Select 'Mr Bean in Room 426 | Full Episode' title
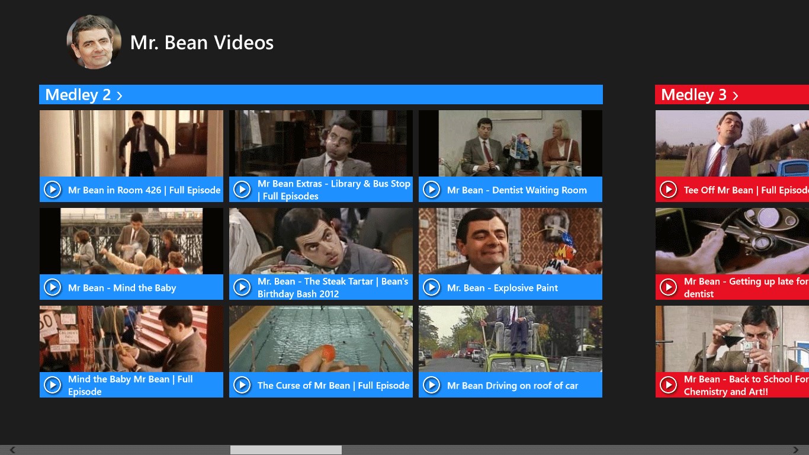This screenshot has height=455, width=809. [144, 190]
